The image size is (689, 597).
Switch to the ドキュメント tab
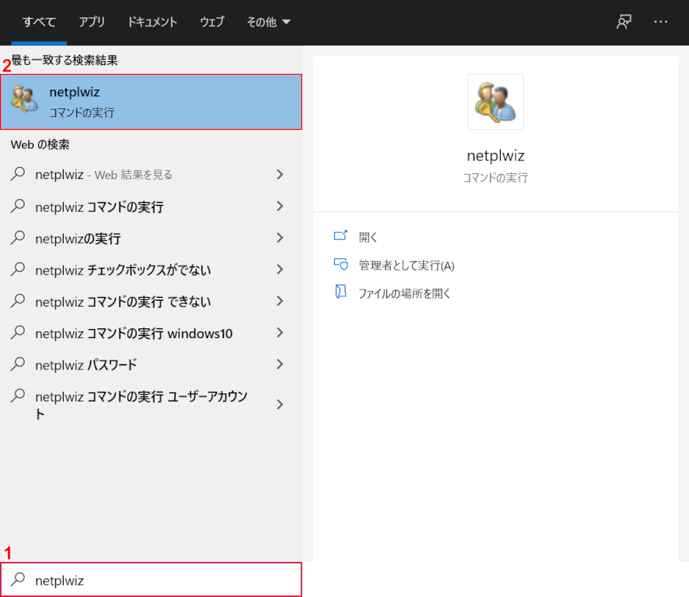pos(152,22)
